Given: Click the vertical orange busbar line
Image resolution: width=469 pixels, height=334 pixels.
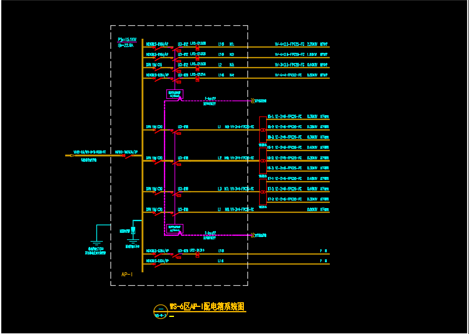Looking at the screenshot, I should tap(142, 155).
